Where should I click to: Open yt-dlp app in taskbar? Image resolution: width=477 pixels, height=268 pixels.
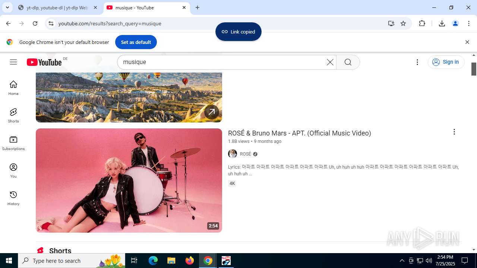point(226,261)
